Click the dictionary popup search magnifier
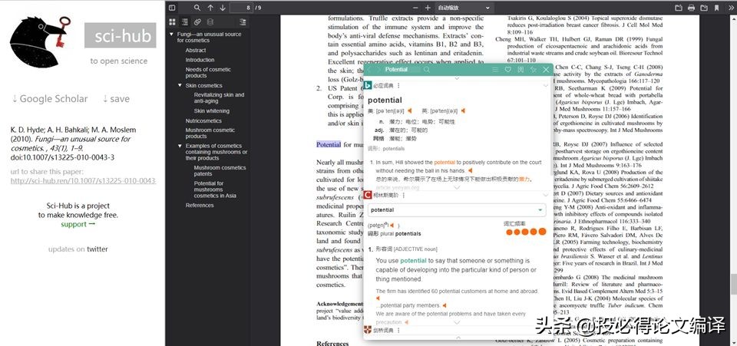The image size is (737, 346). click(x=426, y=70)
